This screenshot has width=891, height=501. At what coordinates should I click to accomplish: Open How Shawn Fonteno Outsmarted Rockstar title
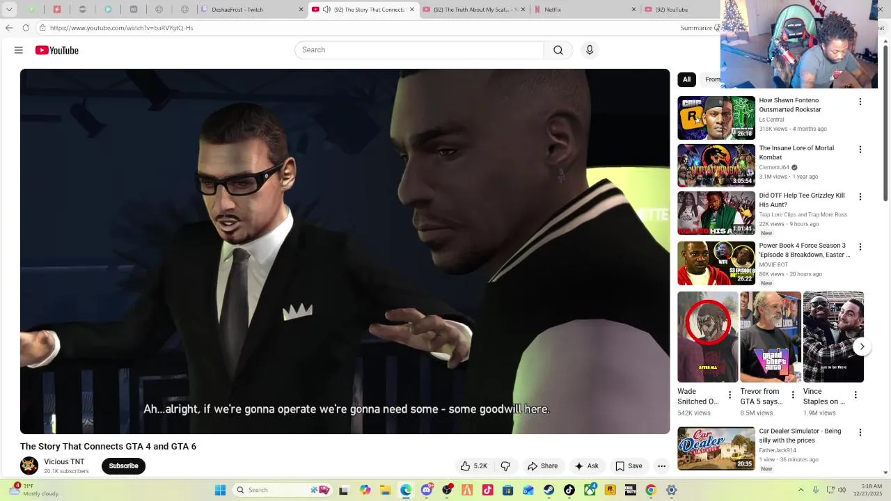coord(790,105)
